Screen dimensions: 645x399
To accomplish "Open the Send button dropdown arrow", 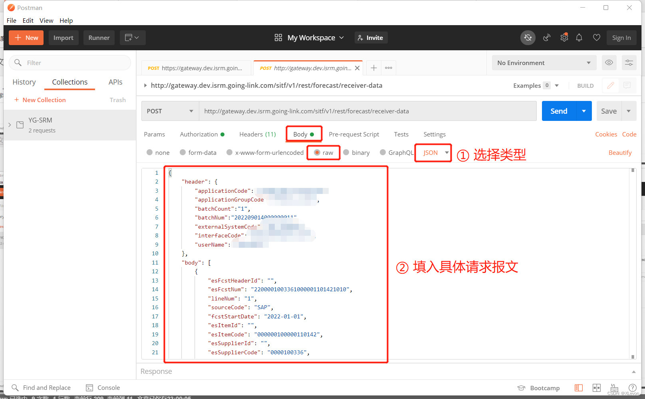I will pyautogui.click(x=584, y=111).
